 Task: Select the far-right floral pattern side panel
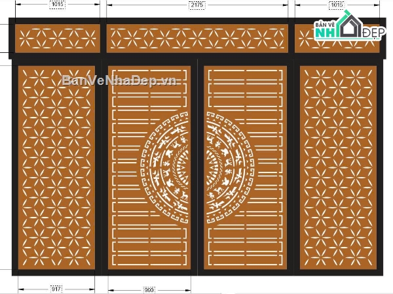tap(337, 167)
